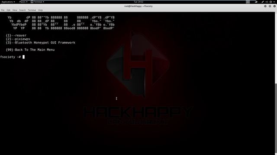Minimize the terminal window
The height and width of the screenshot is (155, 277).
click(265, 6)
